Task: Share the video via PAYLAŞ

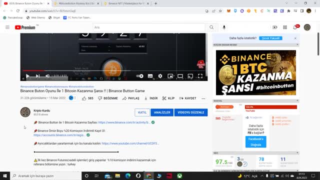Action: pyautogui.click(x=131, y=98)
